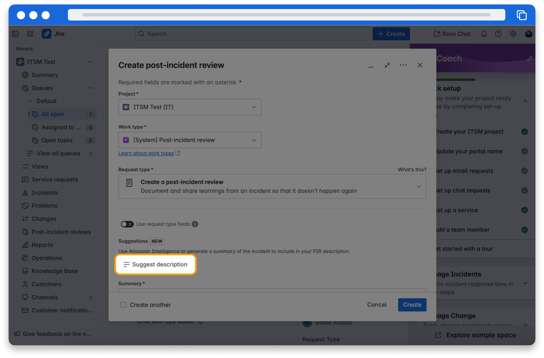The height and width of the screenshot is (358, 544).
Task: Click the info icon beside Use request type fields
Action: [x=195, y=224]
